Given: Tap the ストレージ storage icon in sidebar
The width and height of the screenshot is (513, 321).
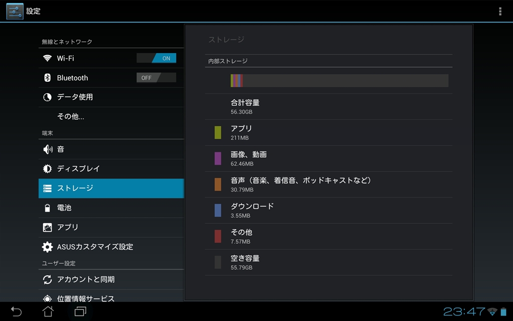Looking at the screenshot, I should pyautogui.click(x=48, y=189).
